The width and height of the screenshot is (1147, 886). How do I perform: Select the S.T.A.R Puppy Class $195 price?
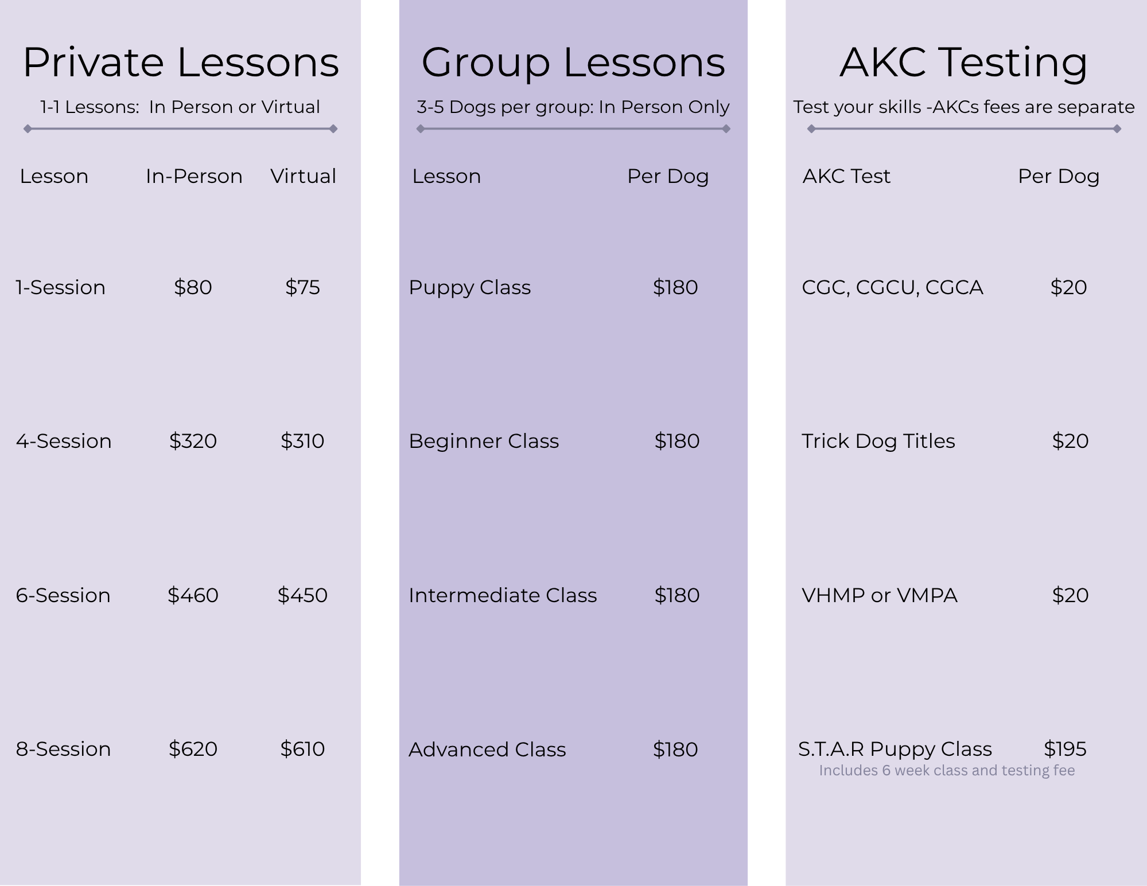1065,749
